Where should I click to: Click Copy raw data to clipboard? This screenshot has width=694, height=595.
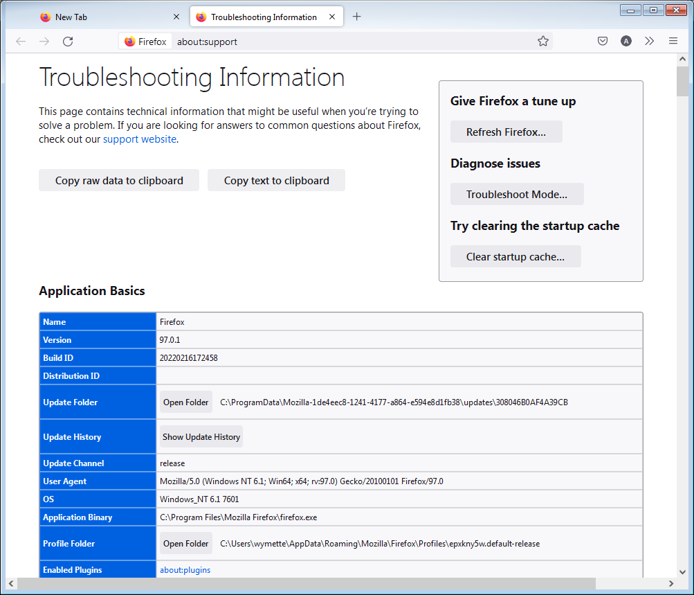click(x=119, y=180)
